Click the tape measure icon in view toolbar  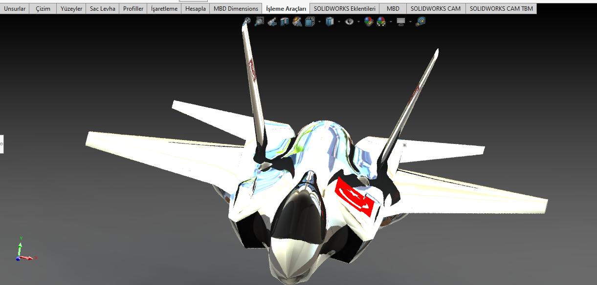pyautogui.click(x=420, y=21)
